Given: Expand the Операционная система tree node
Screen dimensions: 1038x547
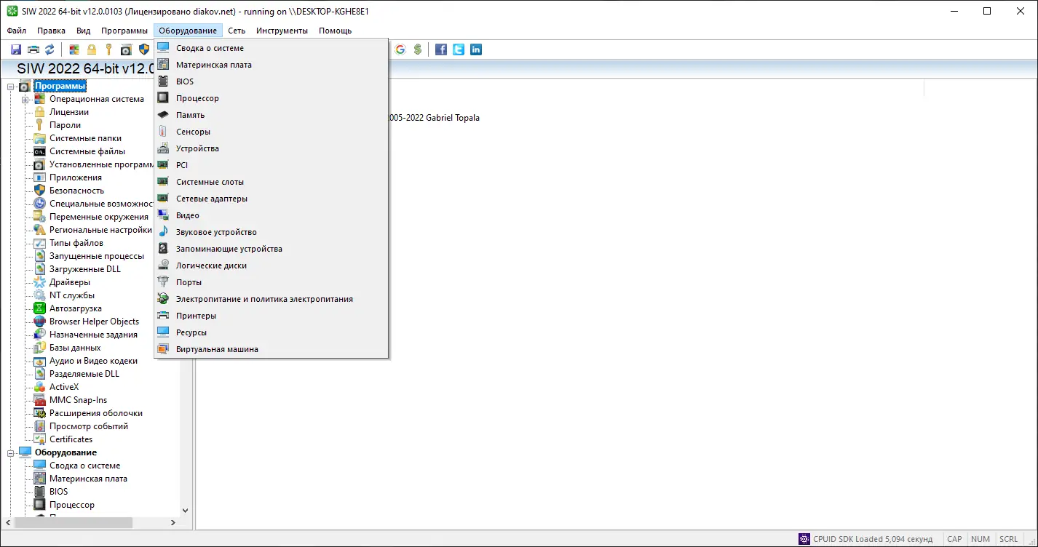Looking at the screenshot, I should point(25,100).
